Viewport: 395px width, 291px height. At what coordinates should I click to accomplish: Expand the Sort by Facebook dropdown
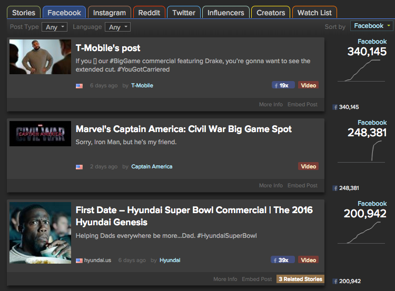372,26
